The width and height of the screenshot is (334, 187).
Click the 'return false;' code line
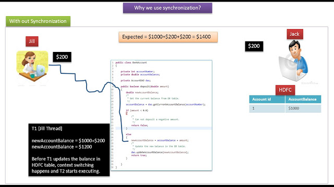click(x=139, y=125)
